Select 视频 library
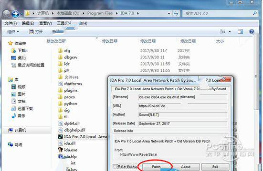263x171 pixels. click(18, 87)
